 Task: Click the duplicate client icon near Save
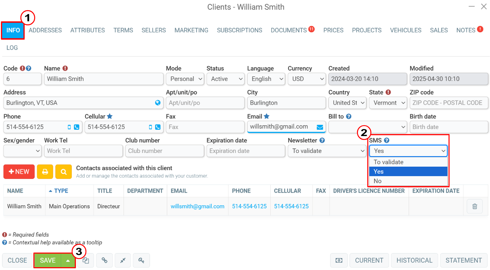(x=86, y=260)
